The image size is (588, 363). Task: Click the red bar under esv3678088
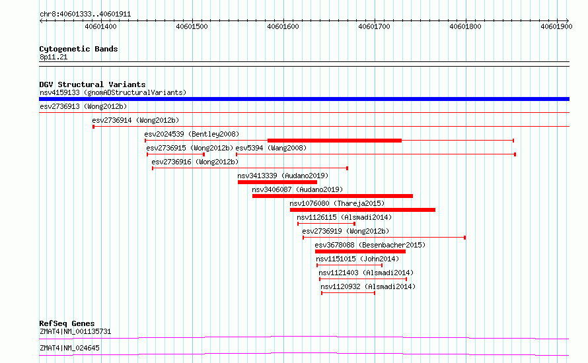tap(360, 251)
